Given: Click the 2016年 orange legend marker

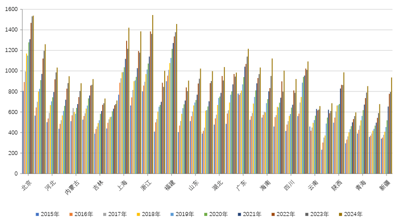Looking at the screenshot, I should pos(71,214).
